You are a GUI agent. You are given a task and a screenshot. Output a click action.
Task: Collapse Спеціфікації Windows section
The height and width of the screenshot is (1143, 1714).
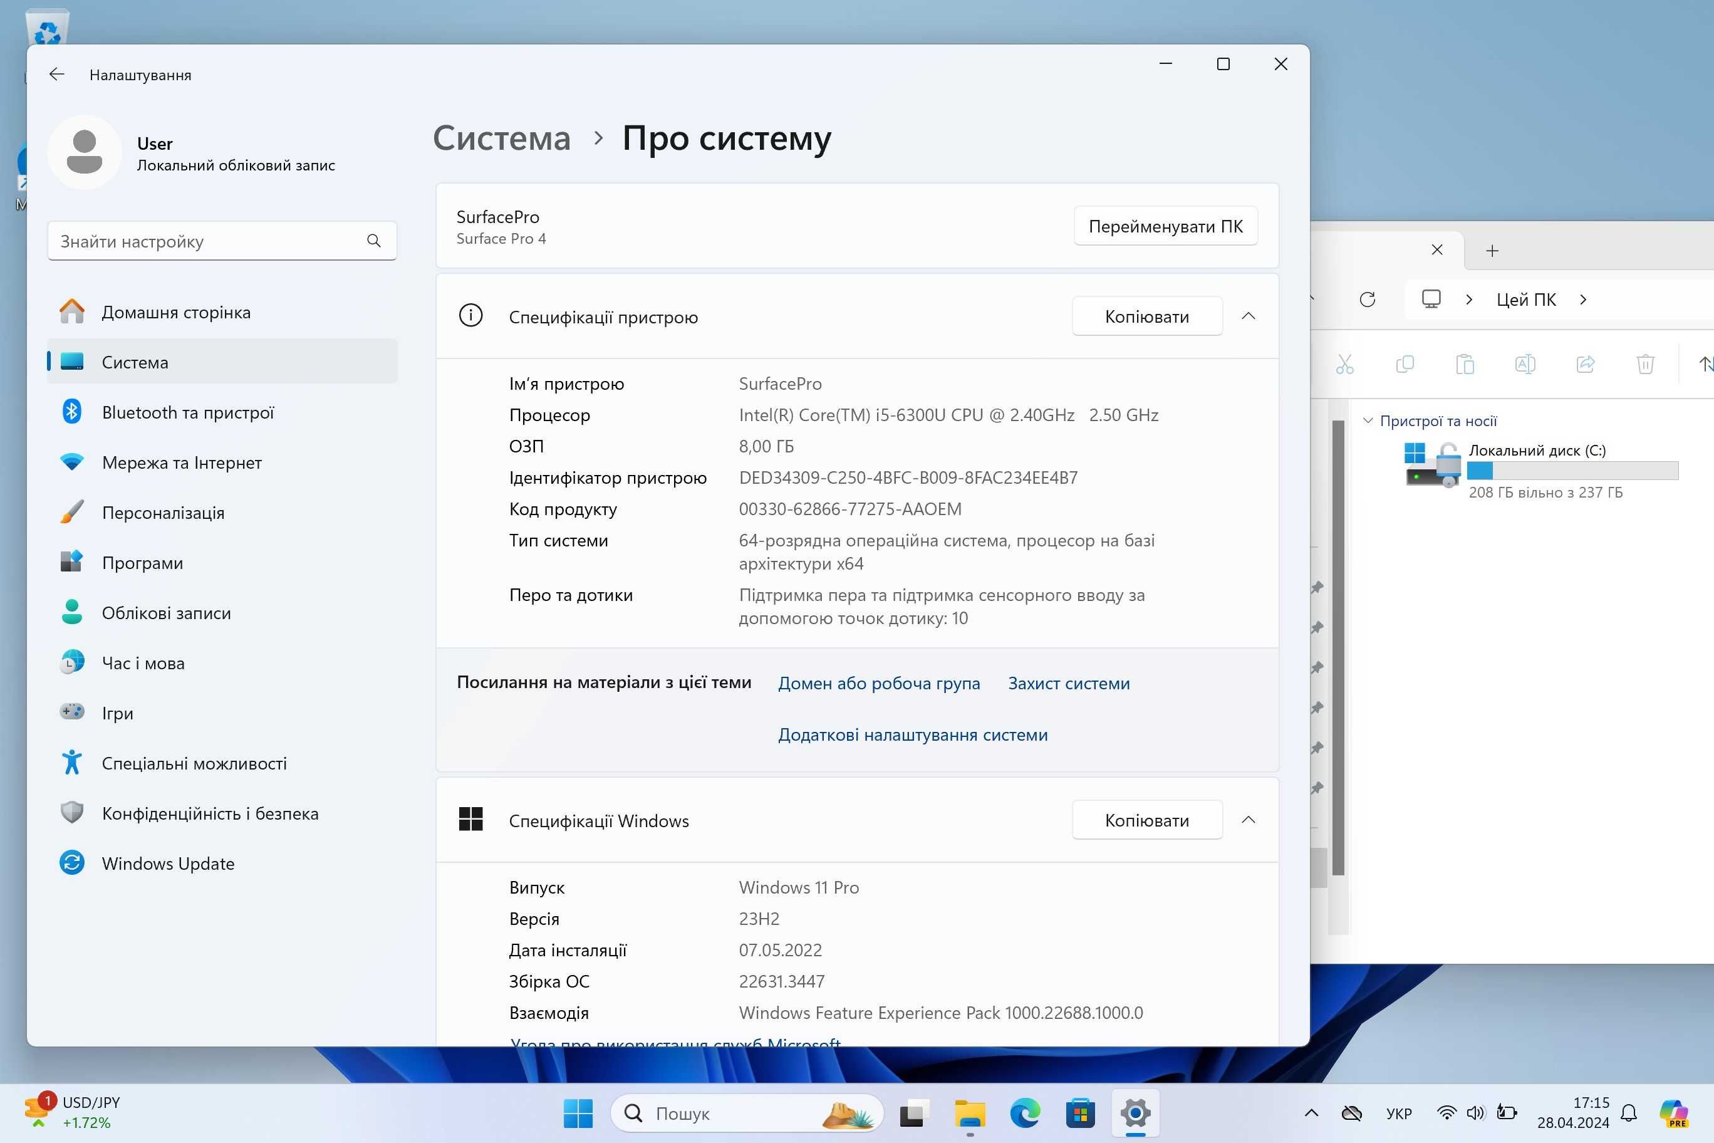tap(1249, 820)
